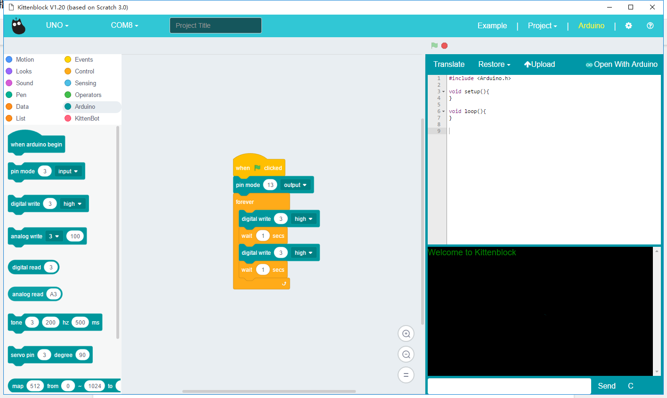The image size is (667, 398).
Task: Click the forever loop block
Action: point(245,202)
